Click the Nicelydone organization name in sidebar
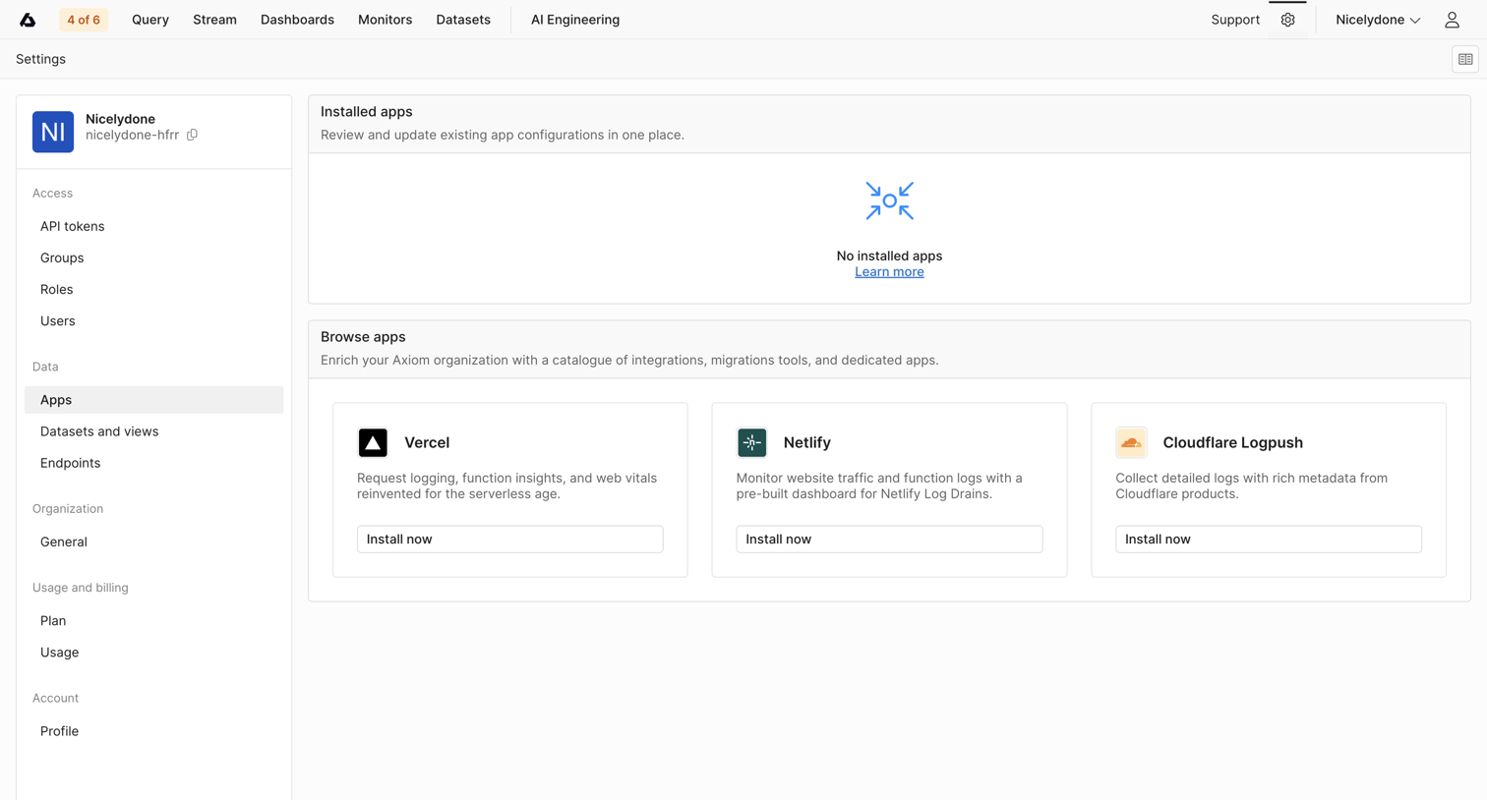 pos(120,119)
